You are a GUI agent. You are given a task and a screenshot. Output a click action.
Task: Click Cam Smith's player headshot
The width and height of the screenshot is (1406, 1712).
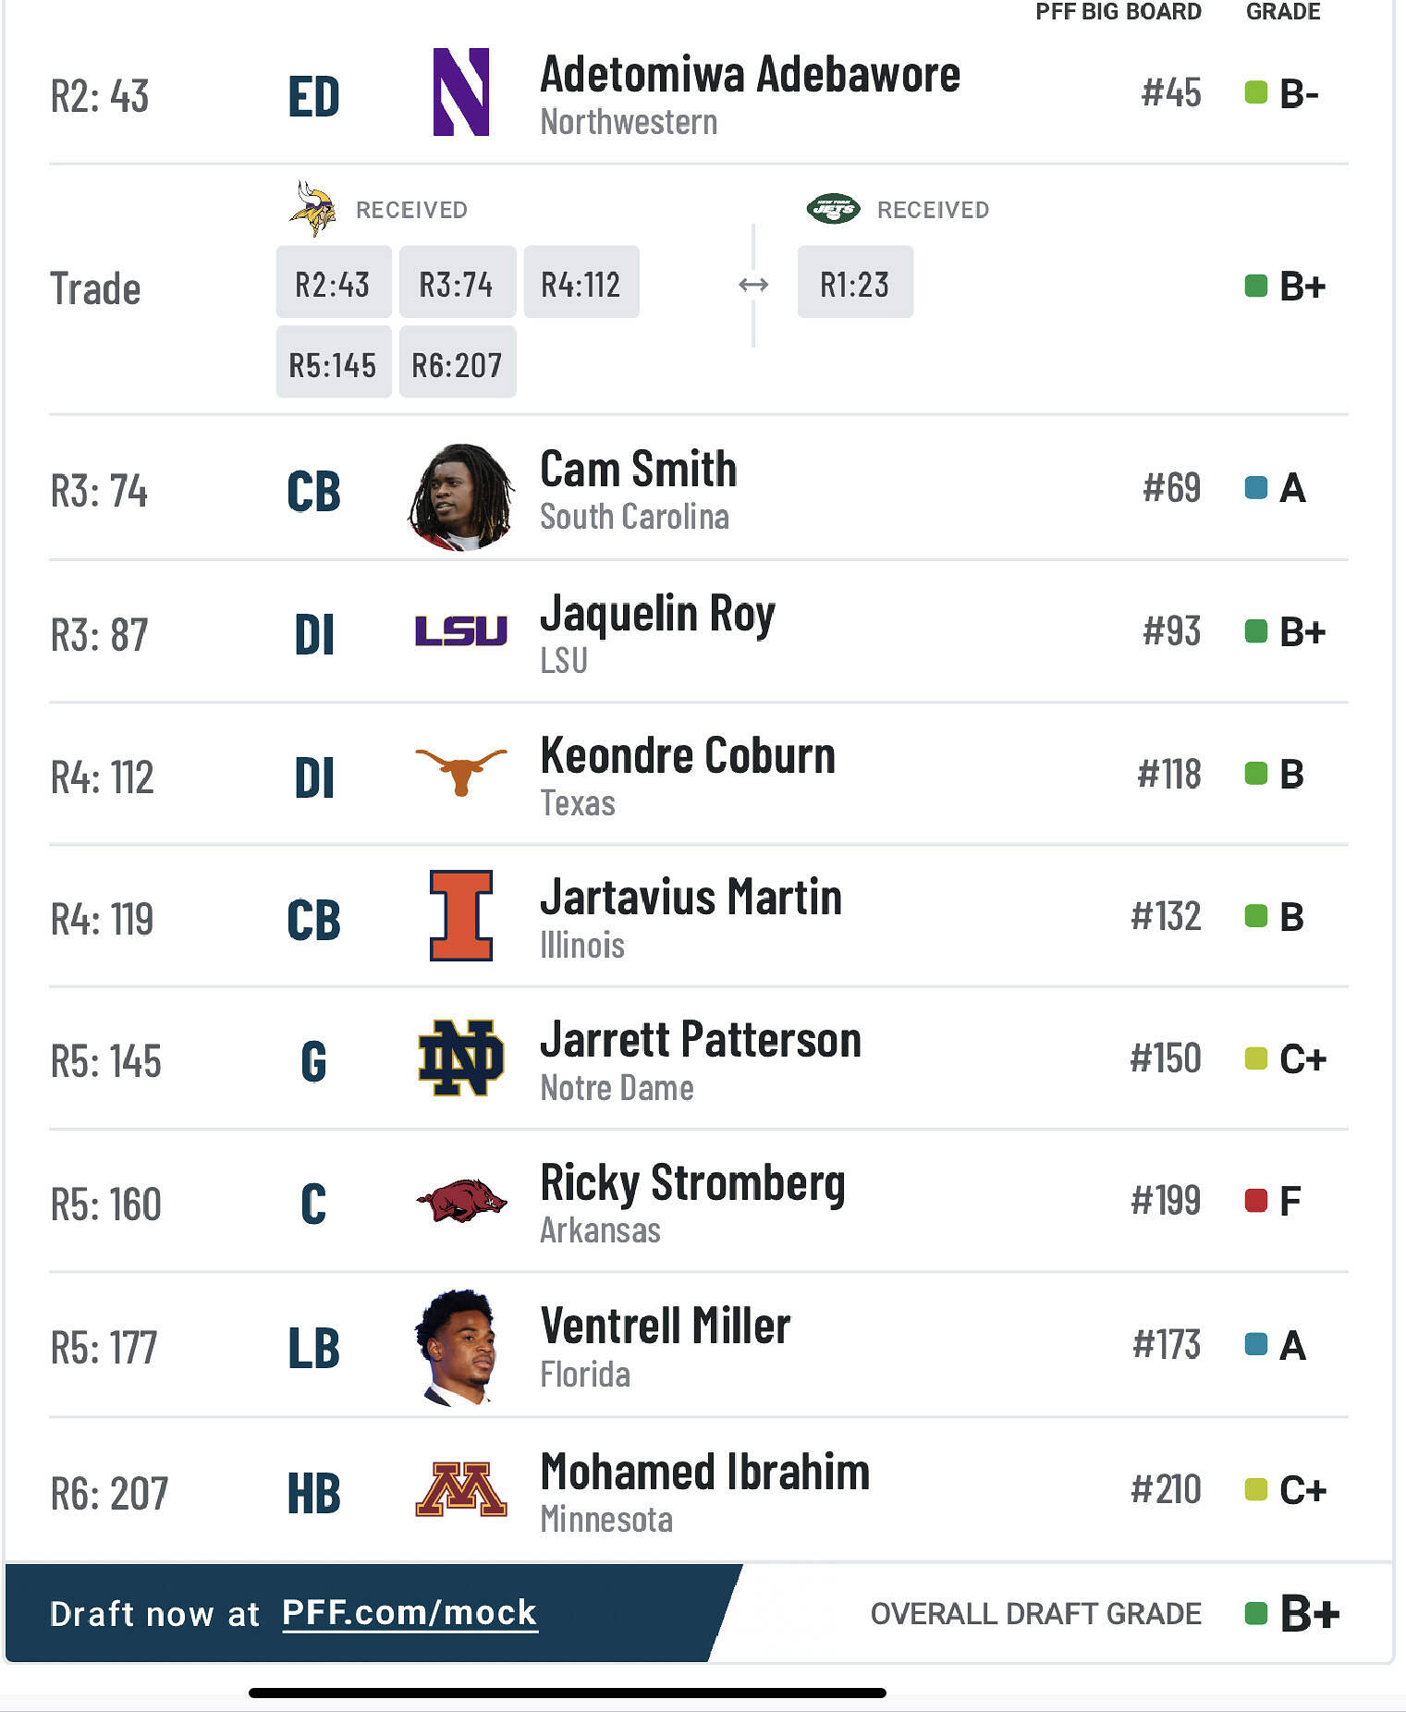[460, 496]
